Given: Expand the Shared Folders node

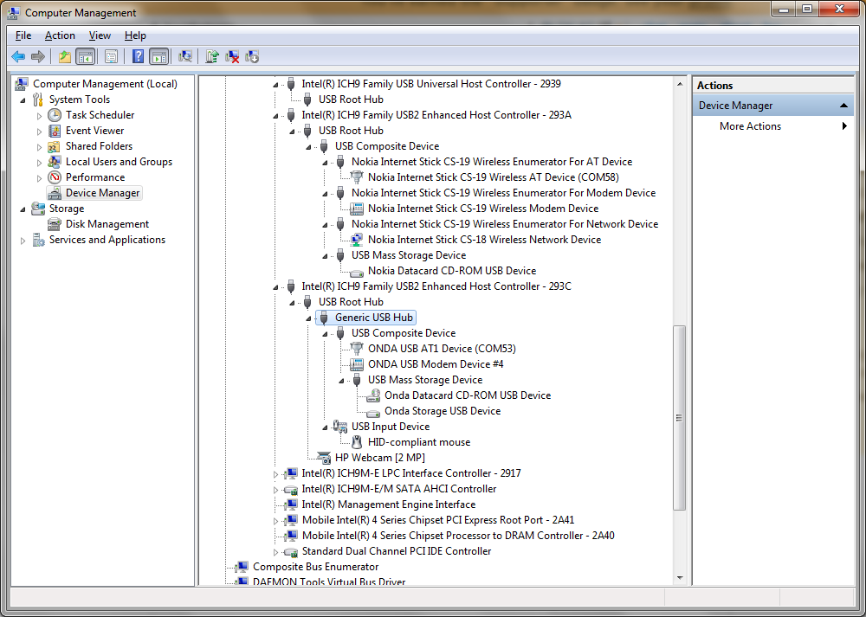Looking at the screenshot, I should click(39, 147).
